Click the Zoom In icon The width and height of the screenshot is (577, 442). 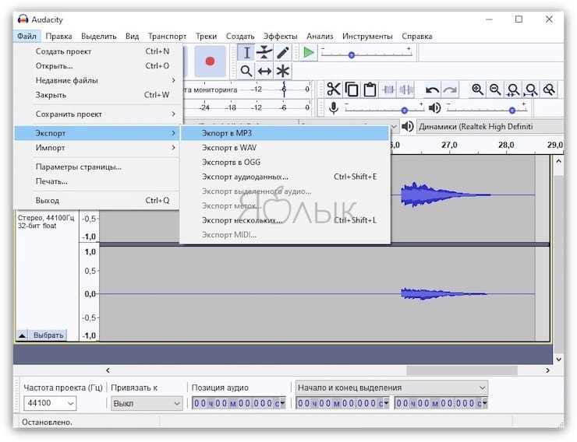point(477,89)
